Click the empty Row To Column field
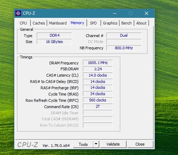 (x=98, y=125)
